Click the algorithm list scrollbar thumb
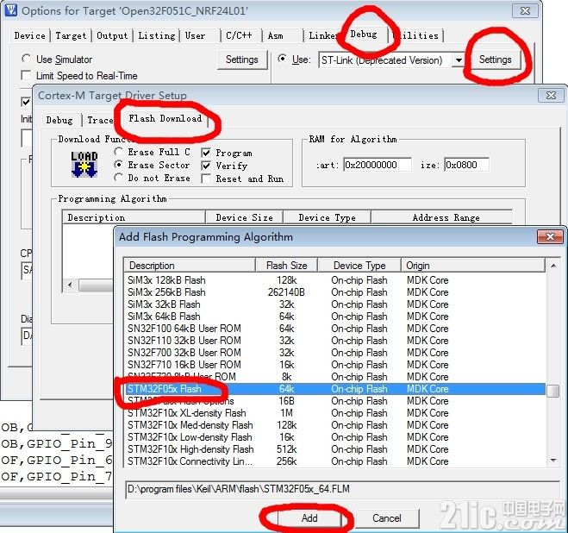The height and width of the screenshot is (533, 568). 553,391
